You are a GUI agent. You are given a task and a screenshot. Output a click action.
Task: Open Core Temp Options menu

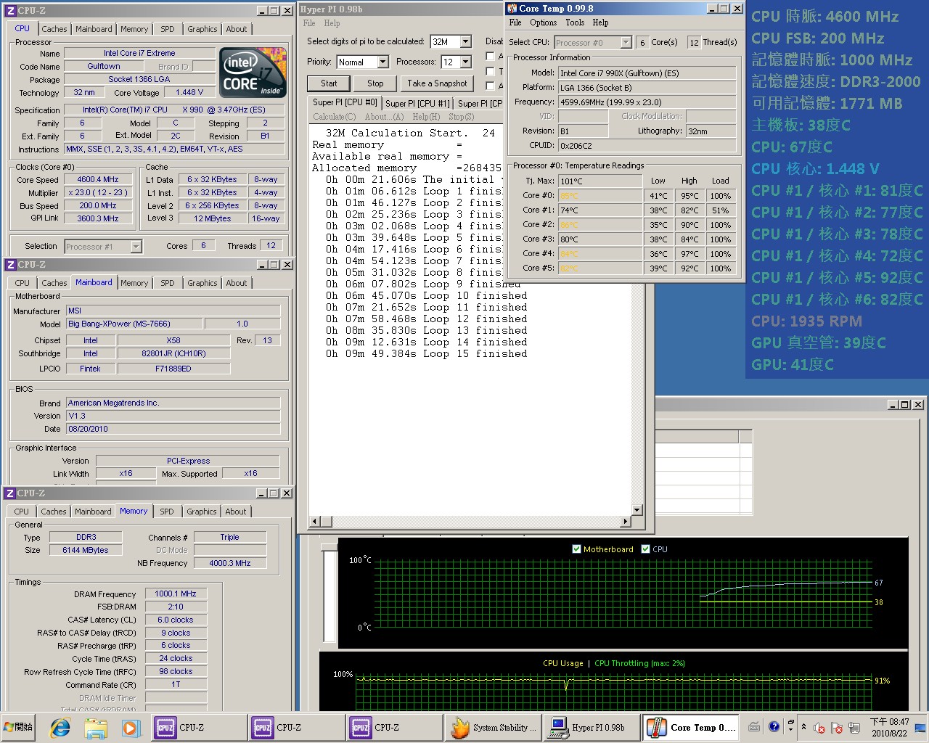(544, 22)
